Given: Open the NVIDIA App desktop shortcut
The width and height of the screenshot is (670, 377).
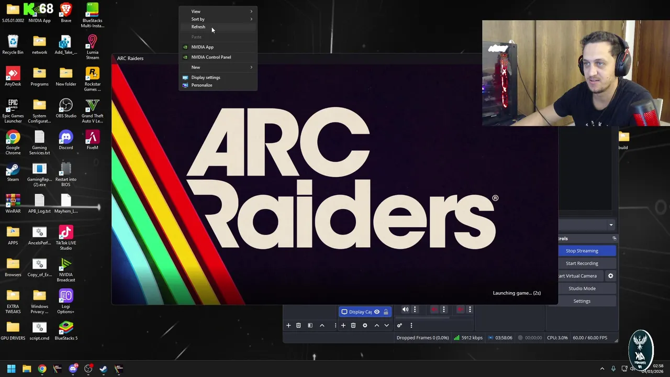Looking at the screenshot, I should 39,13.
